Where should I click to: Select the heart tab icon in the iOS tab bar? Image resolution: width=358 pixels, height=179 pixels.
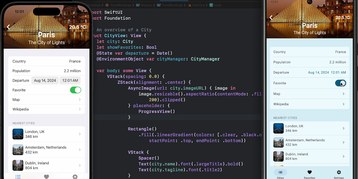coord(46,177)
